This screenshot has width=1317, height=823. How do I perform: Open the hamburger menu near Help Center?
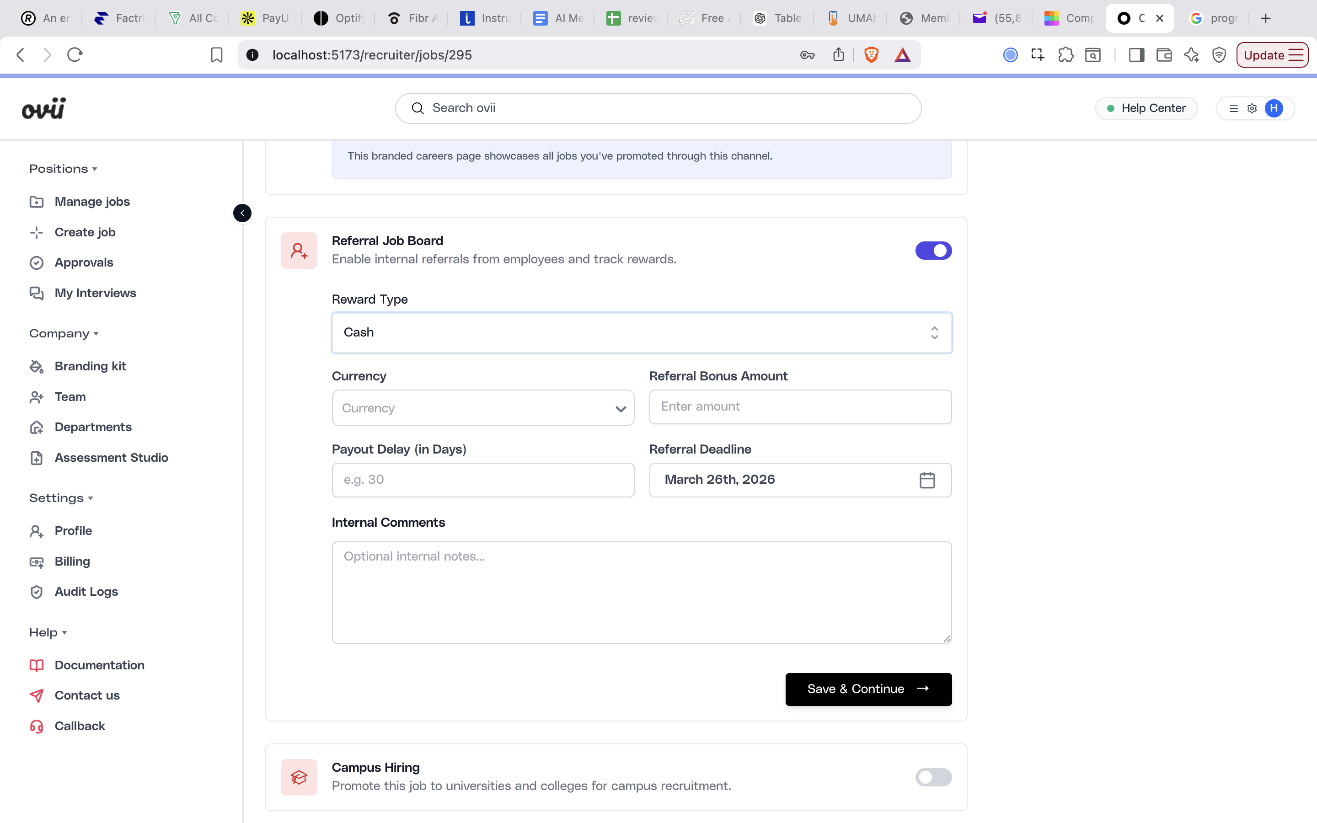click(x=1234, y=108)
